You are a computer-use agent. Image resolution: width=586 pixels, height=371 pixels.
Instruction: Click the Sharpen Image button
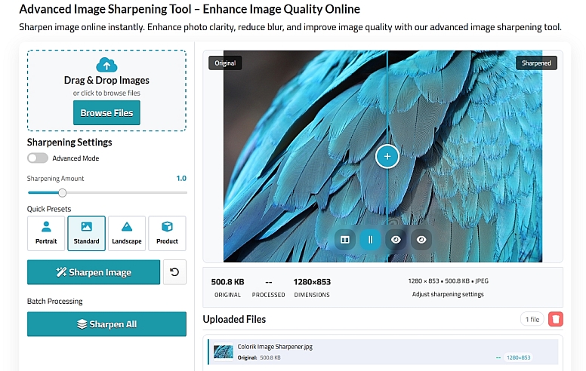tap(94, 272)
